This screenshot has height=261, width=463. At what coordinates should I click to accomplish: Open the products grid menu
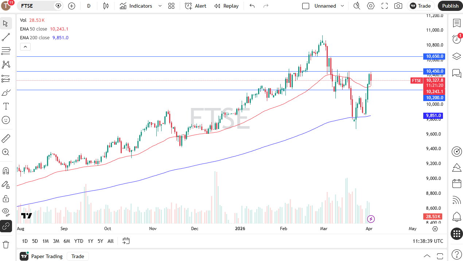point(456,234)
